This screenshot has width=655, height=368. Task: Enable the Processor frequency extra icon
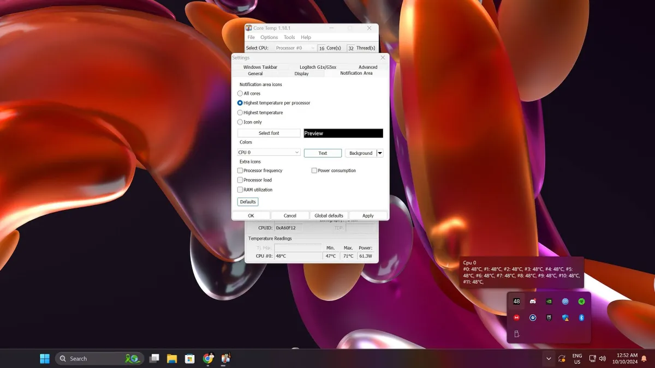pos(240,170)
